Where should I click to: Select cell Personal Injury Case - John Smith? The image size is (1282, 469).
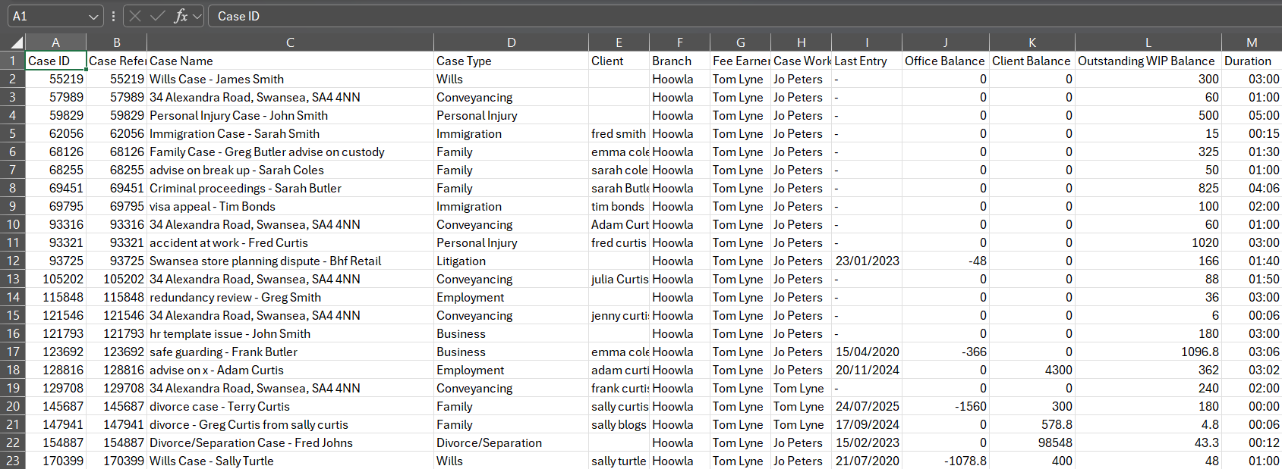(290, 115)
